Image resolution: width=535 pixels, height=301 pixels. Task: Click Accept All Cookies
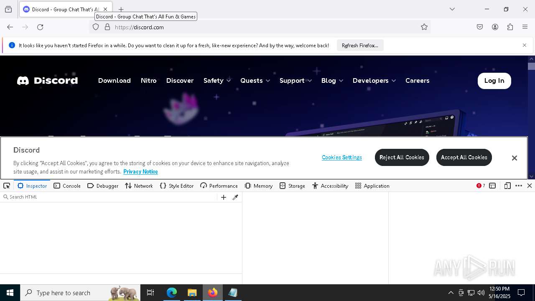coord(464,158)
